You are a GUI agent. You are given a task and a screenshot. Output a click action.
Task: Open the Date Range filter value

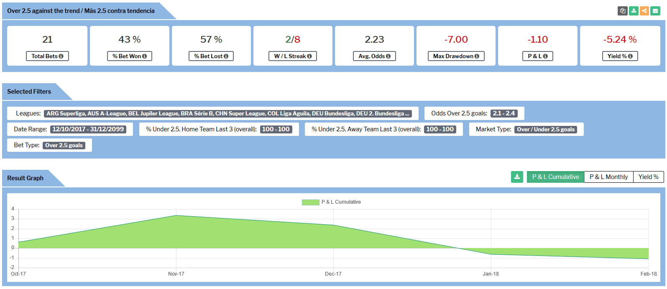(x=88, y=129)
